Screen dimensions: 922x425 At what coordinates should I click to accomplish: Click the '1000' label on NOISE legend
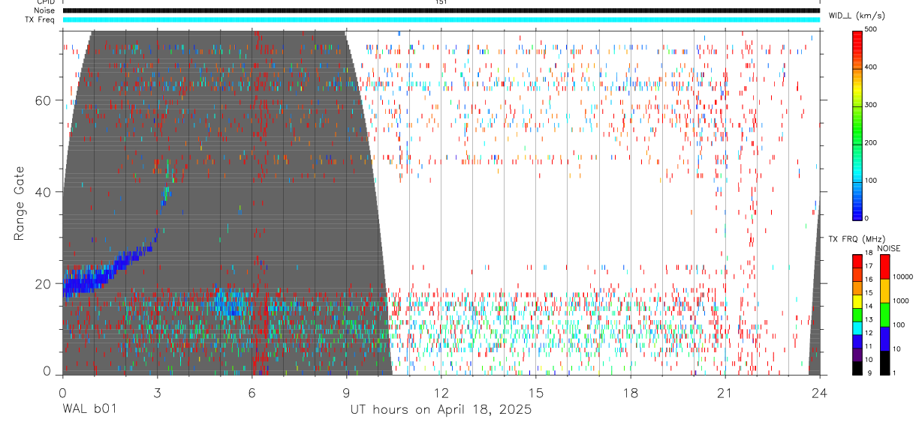[901, 301]
